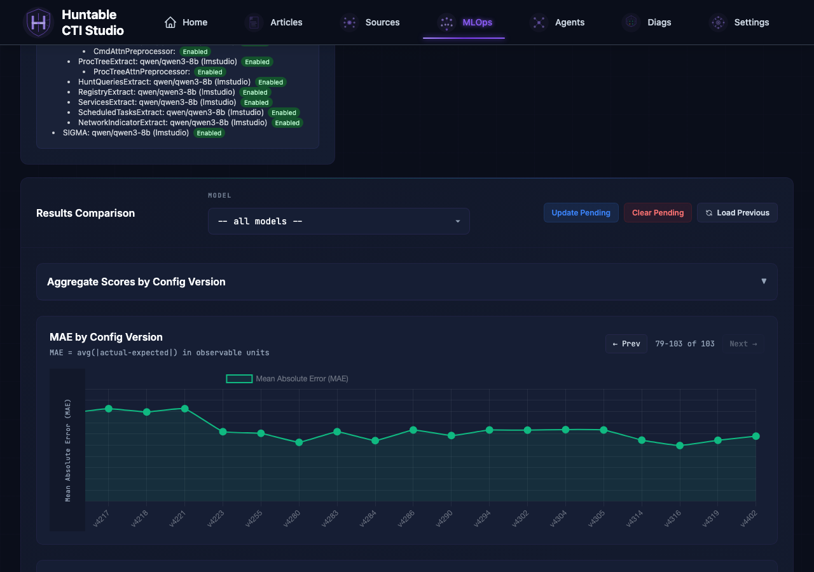814x572 pixels.
Task: Click the Update Pending button
Action: point(581,213)
